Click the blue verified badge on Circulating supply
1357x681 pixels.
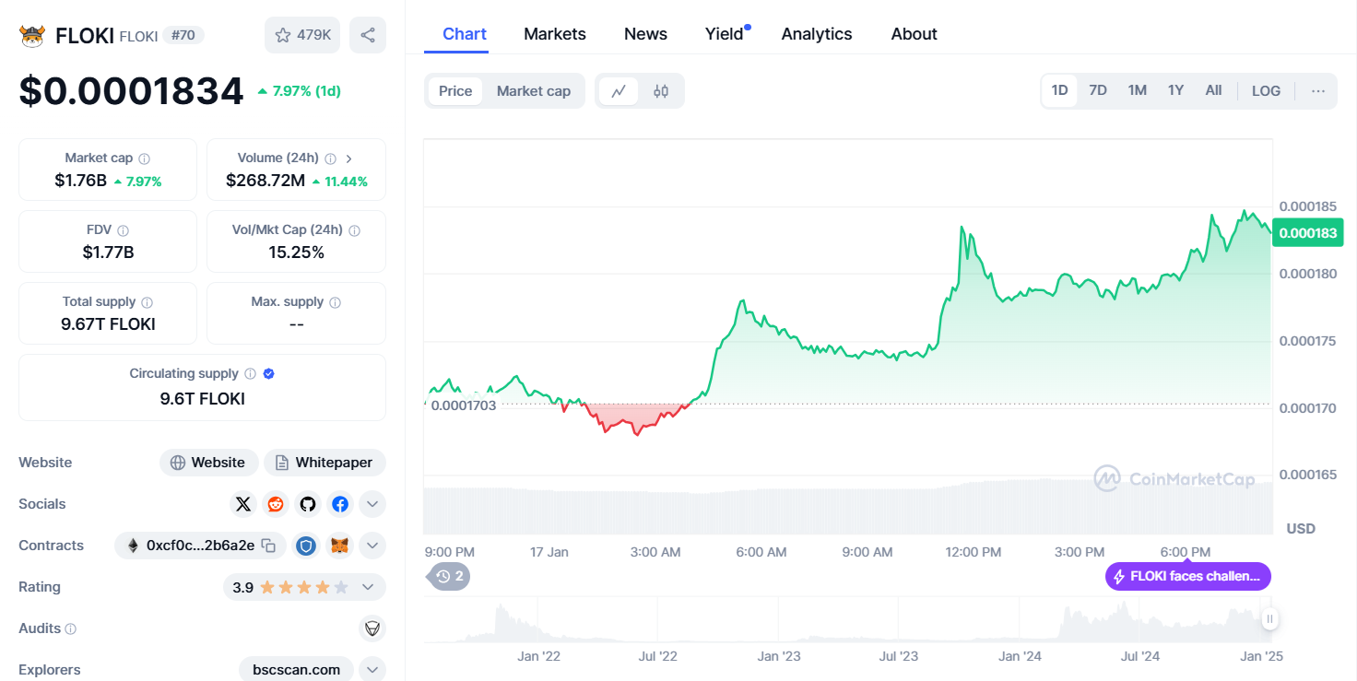pyautogui.click(x=269, y=374)
